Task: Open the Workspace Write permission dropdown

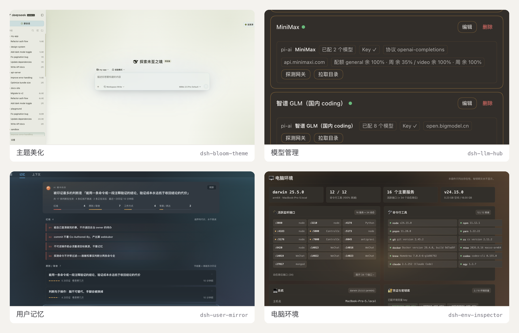Action: (114, 87)
